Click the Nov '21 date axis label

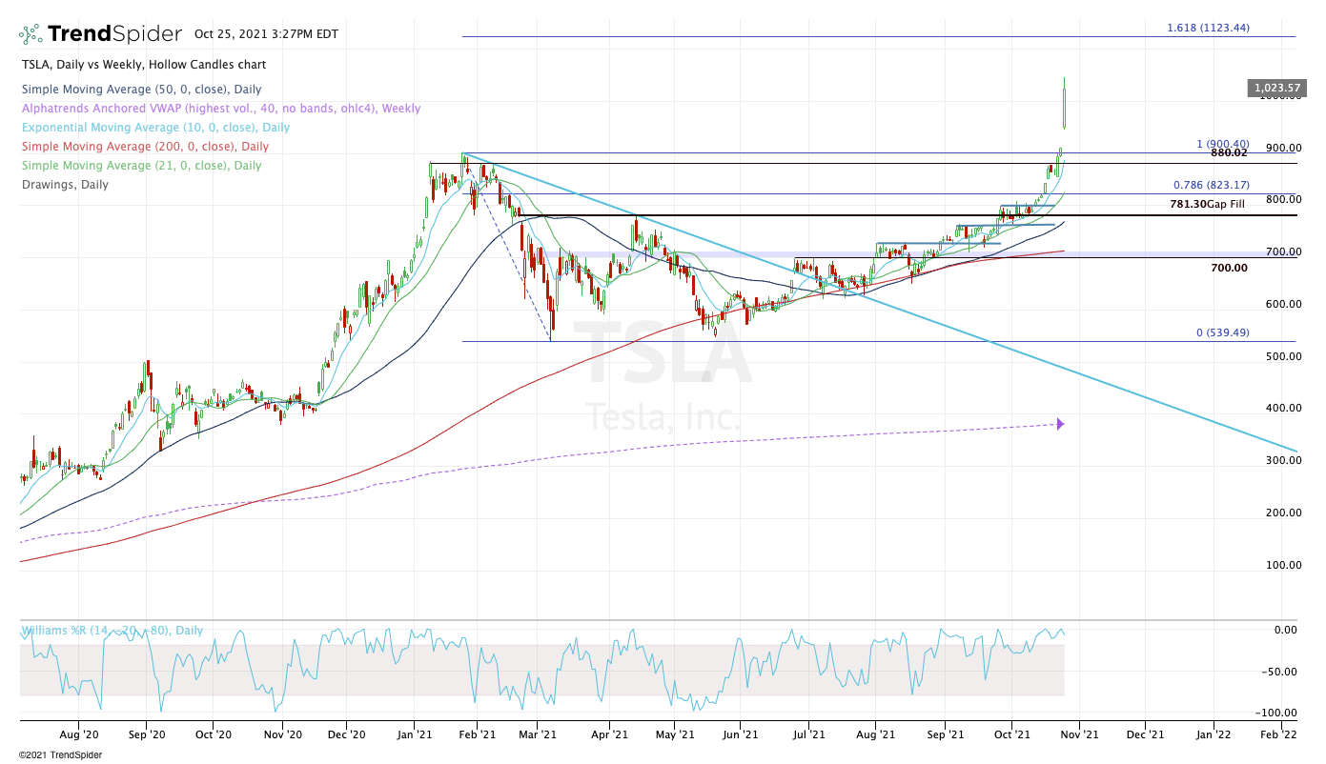[1078, 735]
